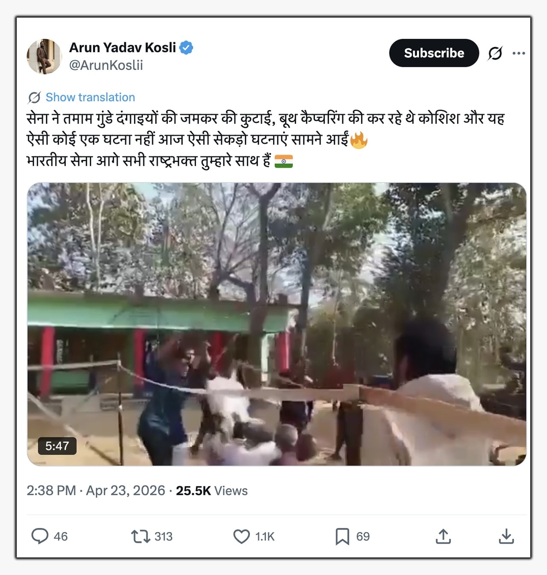Open the post timestamp 2:38 PM Apr 23, 2026
The width and height of the screenshot is (547, 575).
coord(95,491)
